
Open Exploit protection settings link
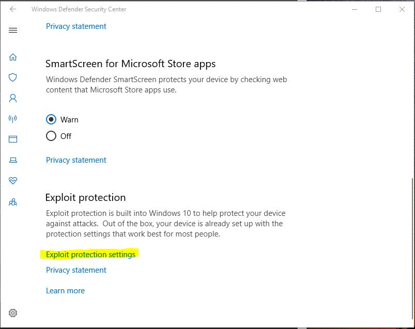click(90, 255)
